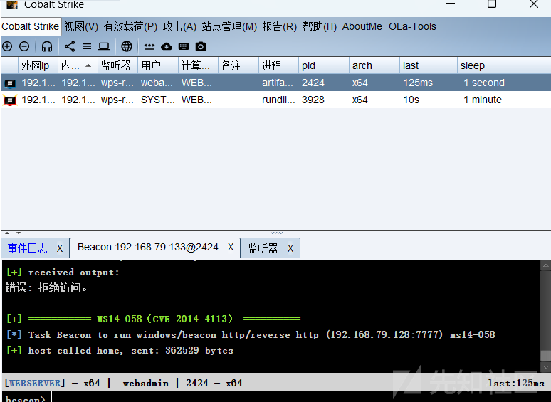The width and height of the screenshot is (551, 402).
Task: Focus the beacon> command input field
Action: point(300,398)
